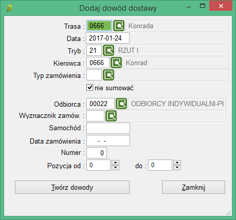Uncheck the 'nie sumować' checkbox

tap(89, 88)
